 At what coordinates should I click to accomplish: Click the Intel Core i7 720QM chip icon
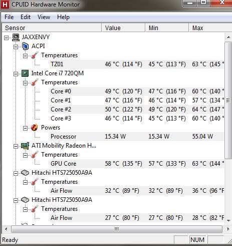25,73
